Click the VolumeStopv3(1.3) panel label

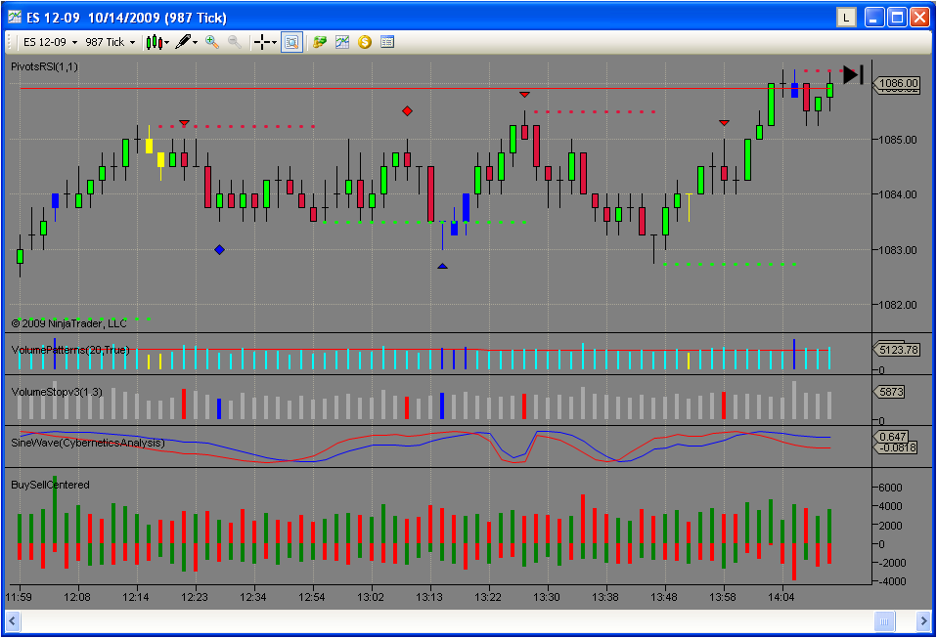pyautogui.click(x=57, y=392)
